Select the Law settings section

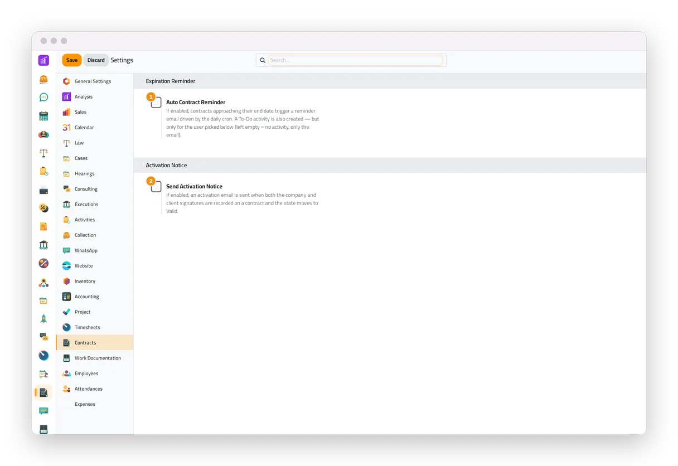[x=95, y=143]
